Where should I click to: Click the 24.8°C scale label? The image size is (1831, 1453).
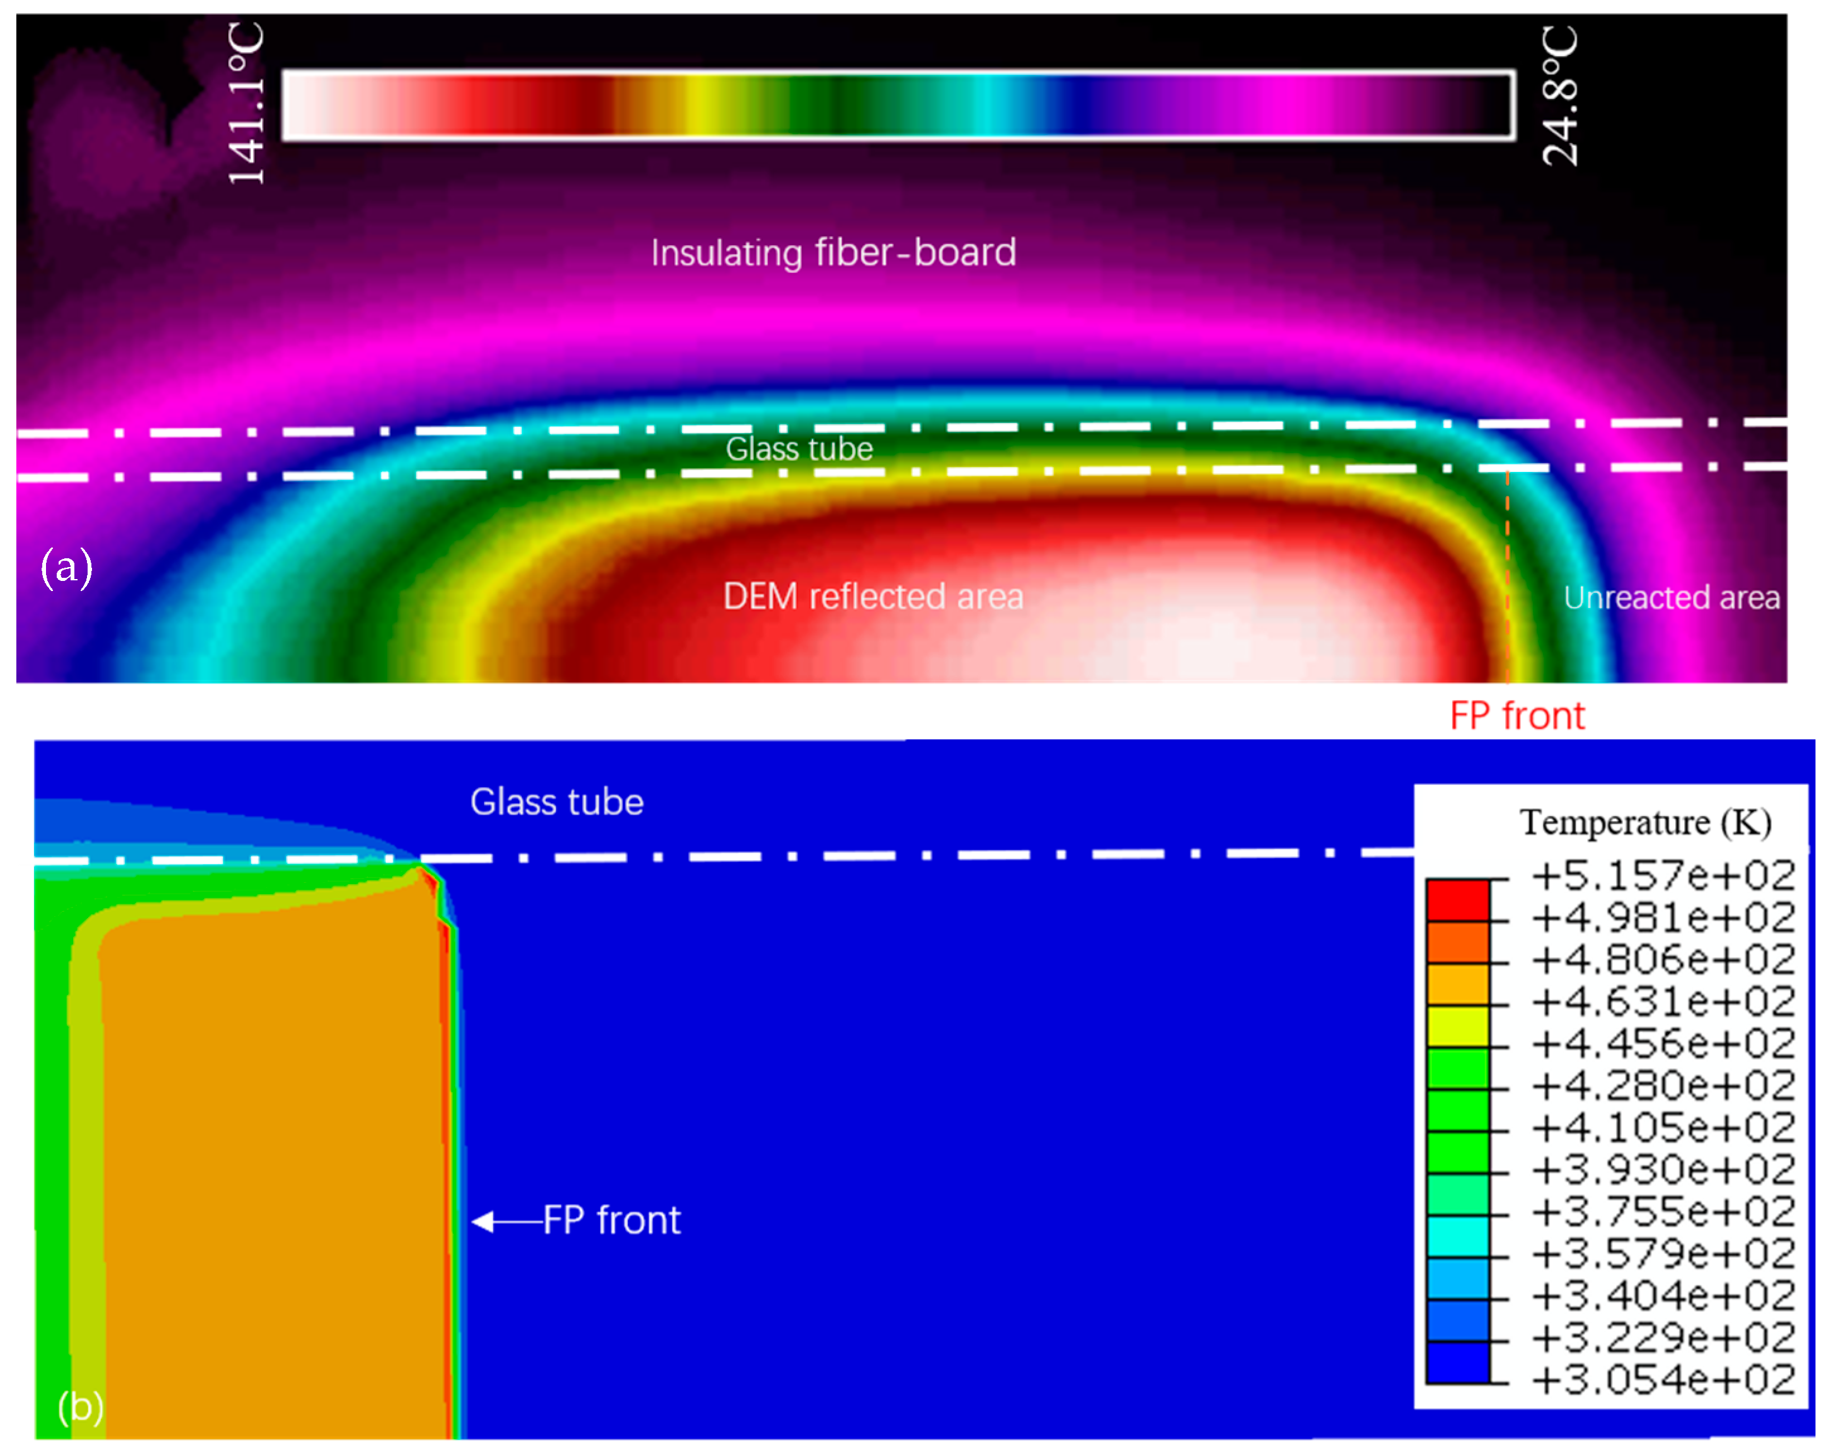[x=1560, y=96]
